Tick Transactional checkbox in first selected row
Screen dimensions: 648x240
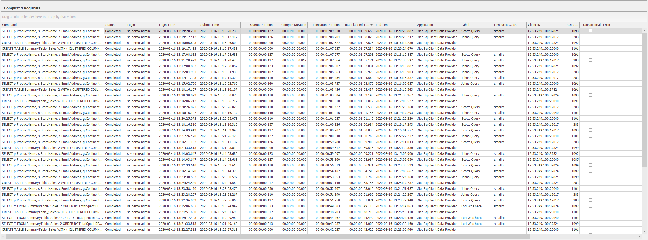591,31
